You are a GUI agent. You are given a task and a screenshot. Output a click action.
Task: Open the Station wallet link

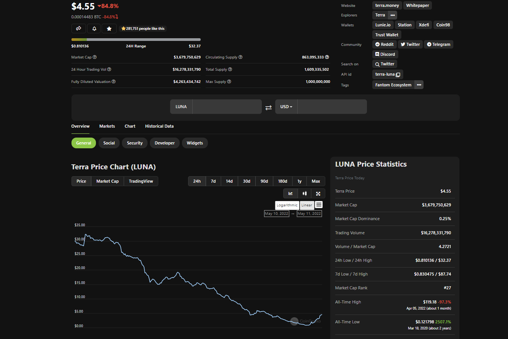point(404,25)
